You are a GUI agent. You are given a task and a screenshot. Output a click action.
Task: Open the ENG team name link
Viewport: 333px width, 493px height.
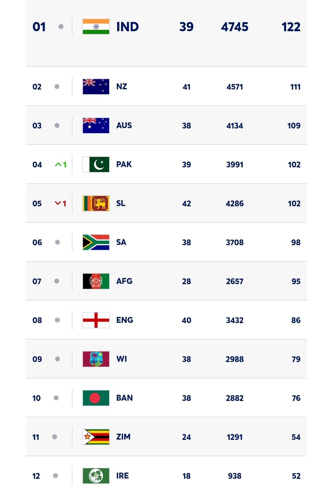point(125,320)
